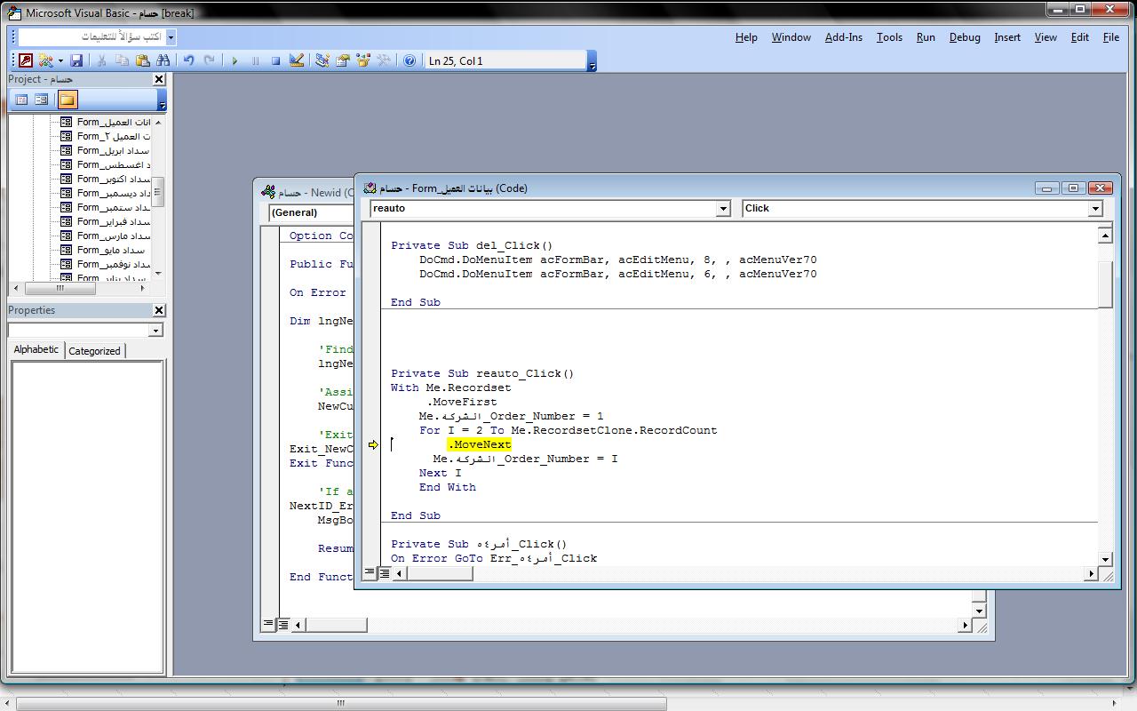Image resolution: width=1137 pixels, height=711 pixels.
Task: Click the yellow execution arrow in margin
Action: (373, 444)
